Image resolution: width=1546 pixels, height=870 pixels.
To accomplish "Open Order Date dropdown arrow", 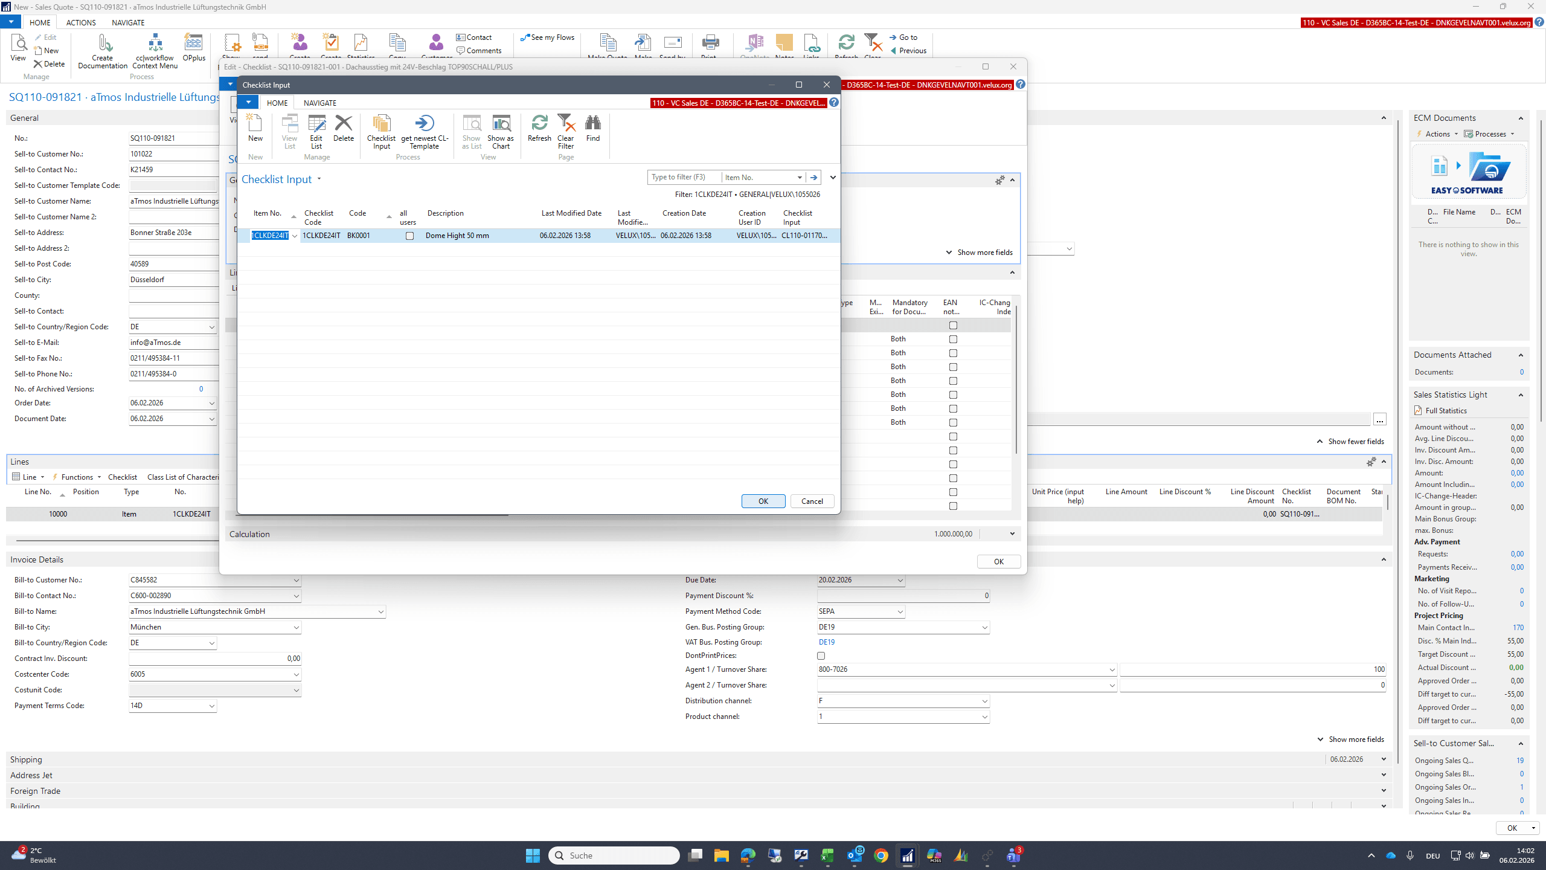I will (x=211, y=403).
